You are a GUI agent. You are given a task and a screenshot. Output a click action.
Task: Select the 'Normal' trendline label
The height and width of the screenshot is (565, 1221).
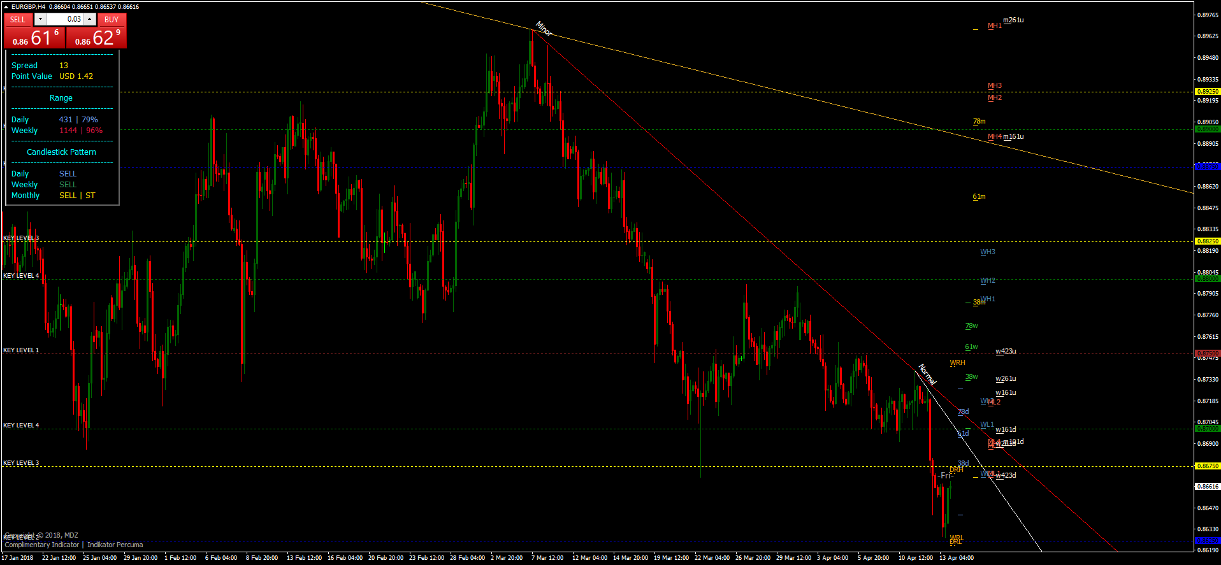pos(927,375)
